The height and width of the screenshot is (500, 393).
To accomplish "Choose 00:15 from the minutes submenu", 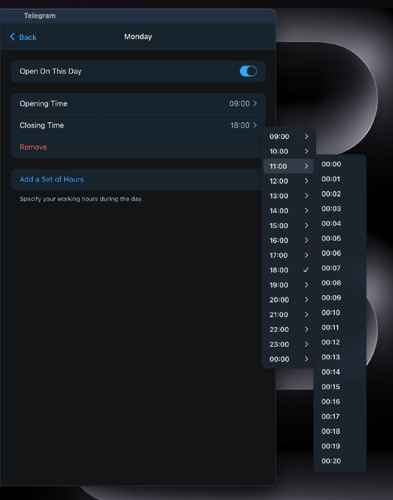I will [x=340, y=386].
